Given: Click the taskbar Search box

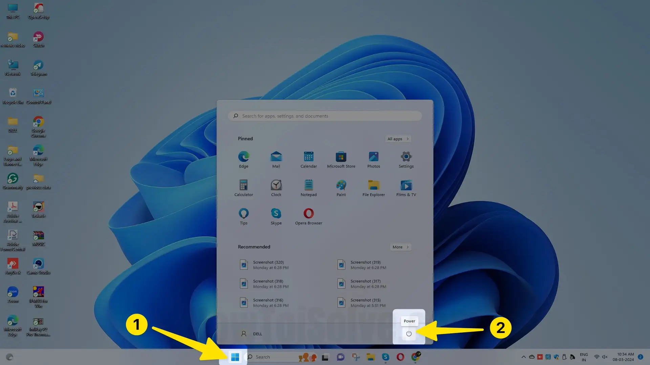Looking at the screenshot, I should 281,357.
